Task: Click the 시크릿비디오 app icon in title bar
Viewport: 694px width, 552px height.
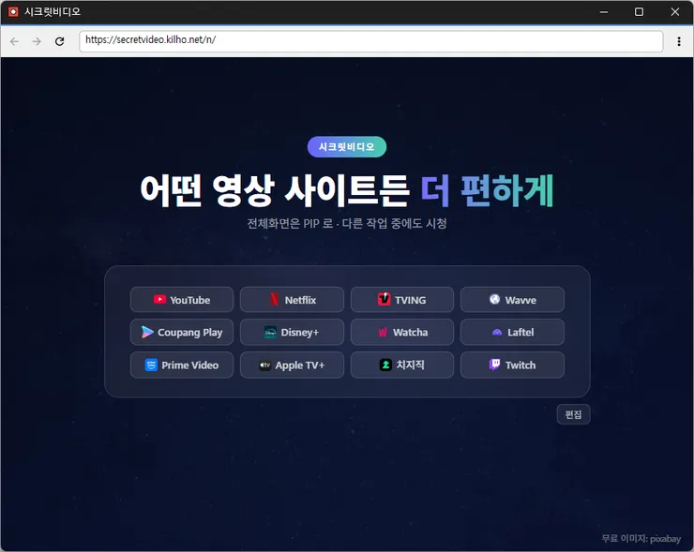Action: point(13,11)
